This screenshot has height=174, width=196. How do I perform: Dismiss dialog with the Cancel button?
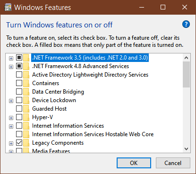coord(173,163)
